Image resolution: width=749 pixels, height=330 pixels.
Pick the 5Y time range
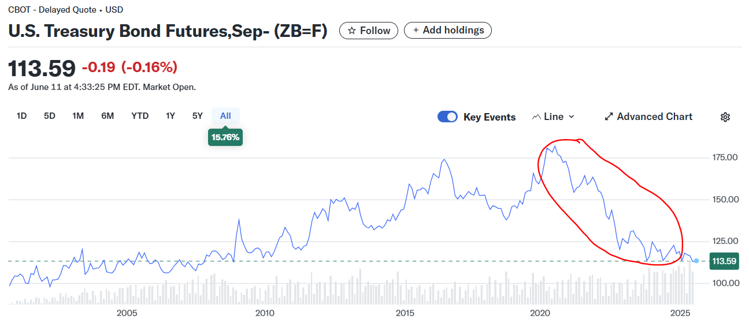198,116
